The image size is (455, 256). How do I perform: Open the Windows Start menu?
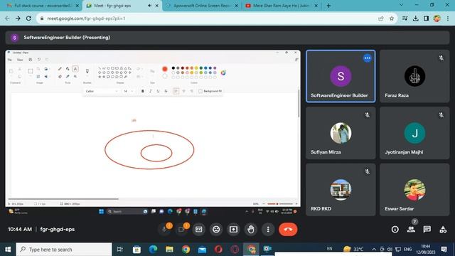tap(8, 250)
